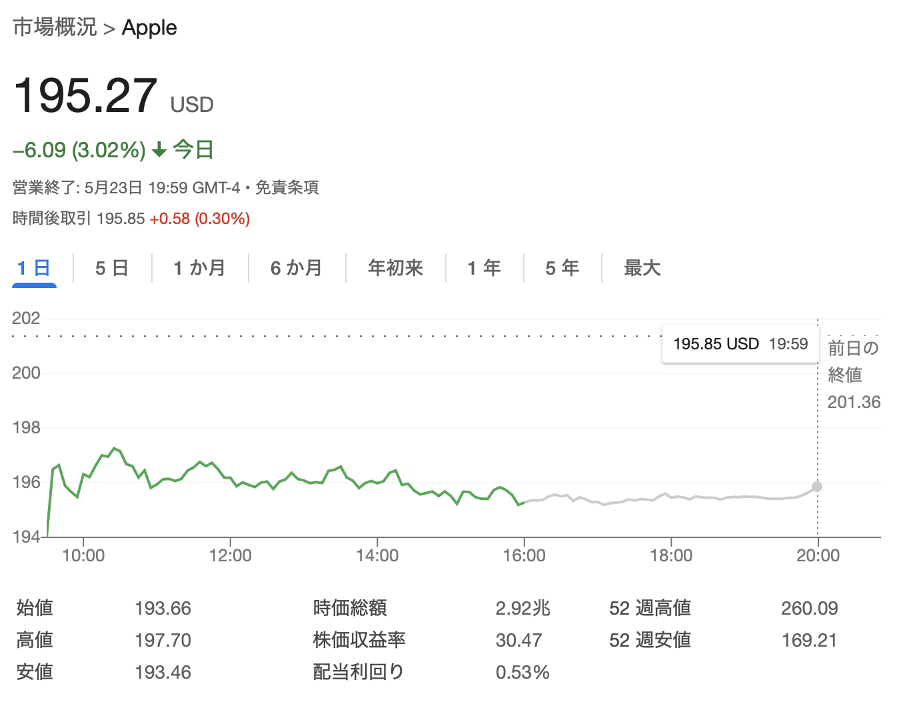Click the 52 週高値 value 260.09

tap(810, 608)
